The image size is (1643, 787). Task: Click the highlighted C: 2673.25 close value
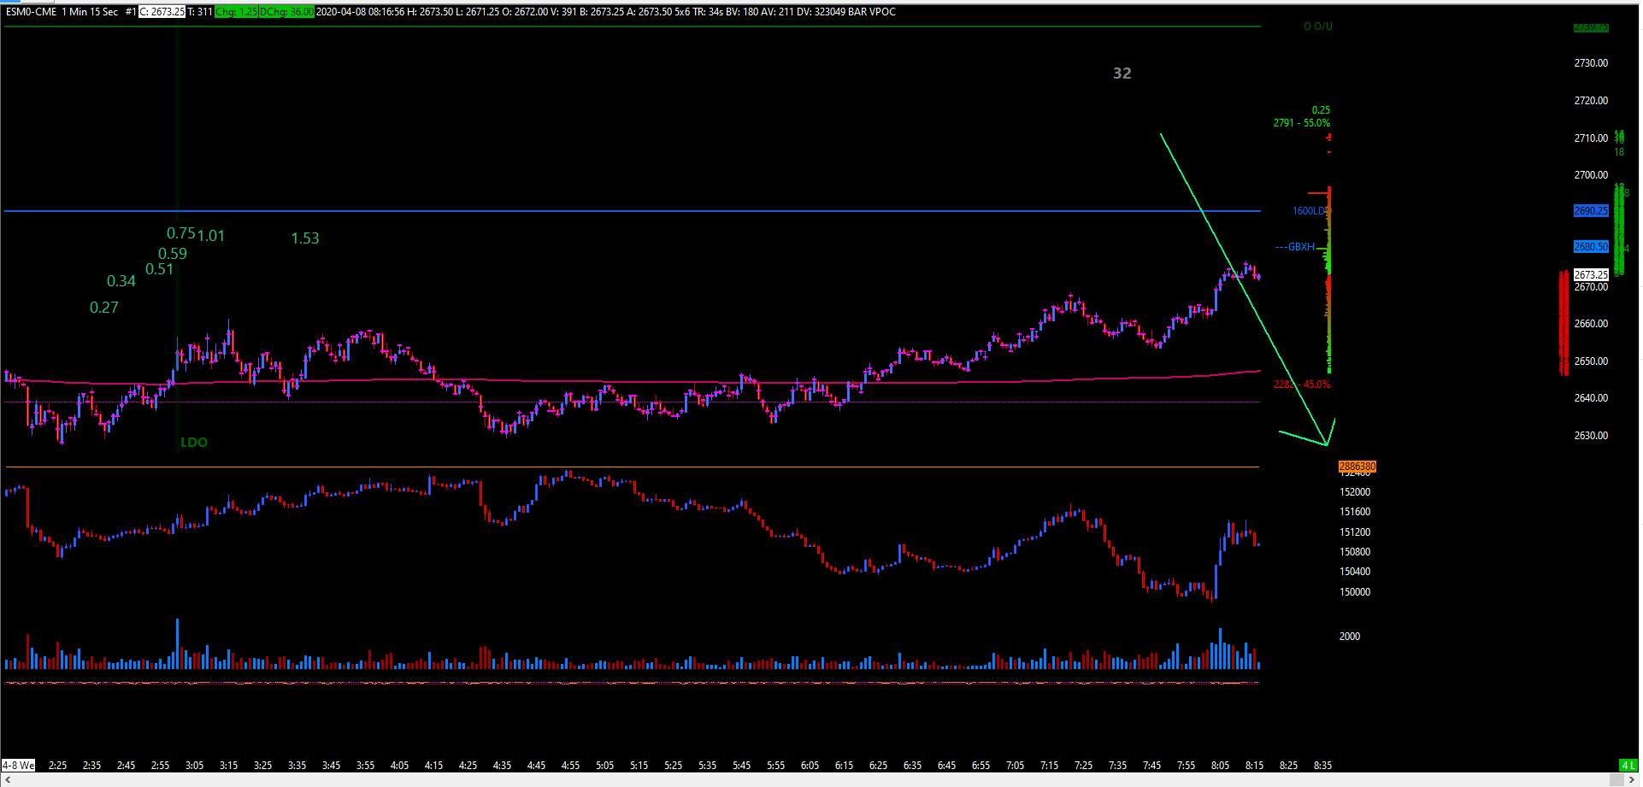point(162,12)
